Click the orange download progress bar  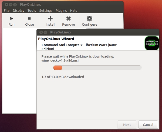pyautogui.click(x=97, y=68)
